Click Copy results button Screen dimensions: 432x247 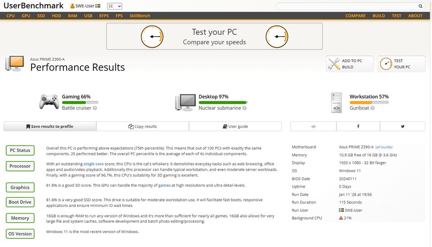point(143,126)
